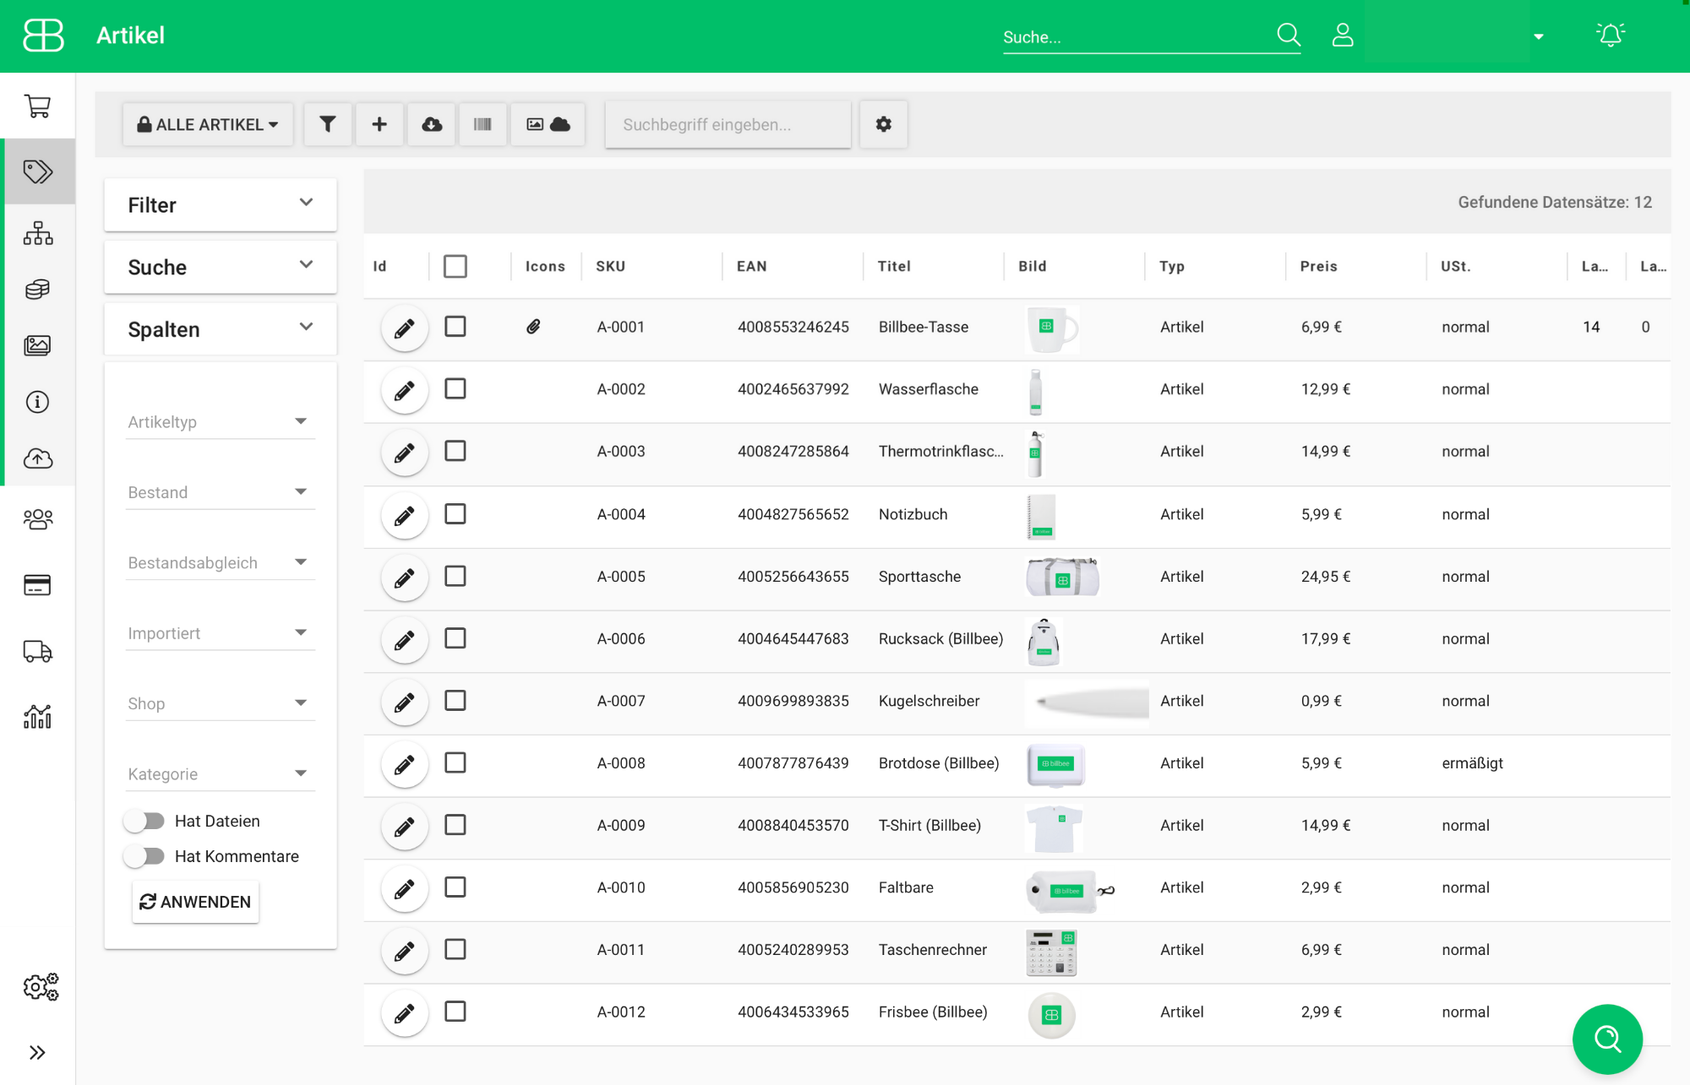Expand the Spalten panel
This screenshot has height=1085, width=1690.
[220, 328]
